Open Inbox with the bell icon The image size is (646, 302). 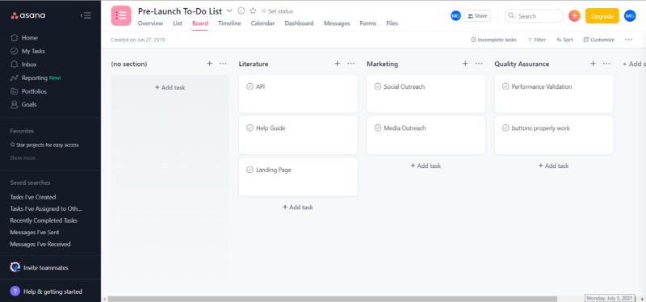[x=15, y=65]
